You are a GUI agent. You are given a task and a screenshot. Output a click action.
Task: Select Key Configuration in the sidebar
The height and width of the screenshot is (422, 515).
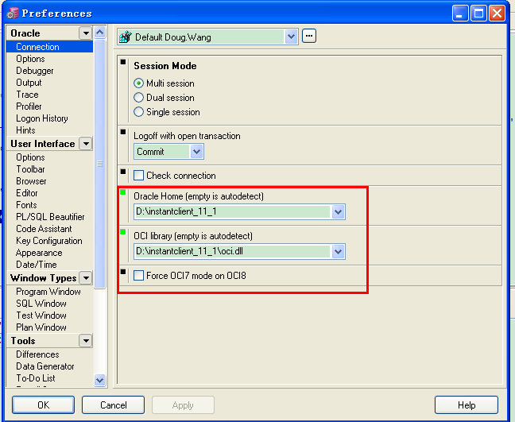48,241
